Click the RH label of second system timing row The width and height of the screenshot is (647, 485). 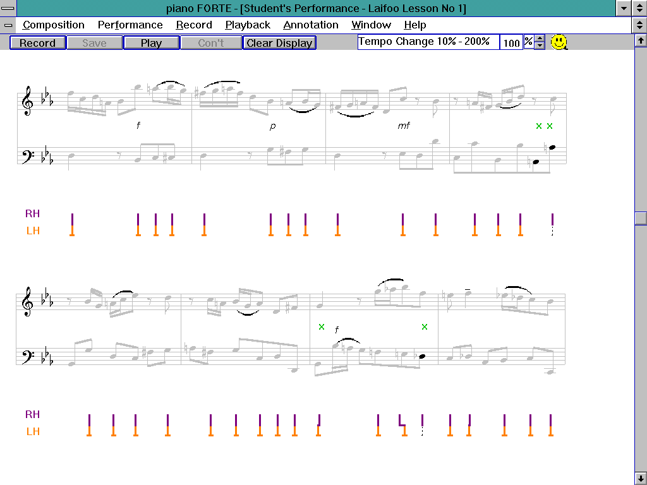[x=33, y=414]
